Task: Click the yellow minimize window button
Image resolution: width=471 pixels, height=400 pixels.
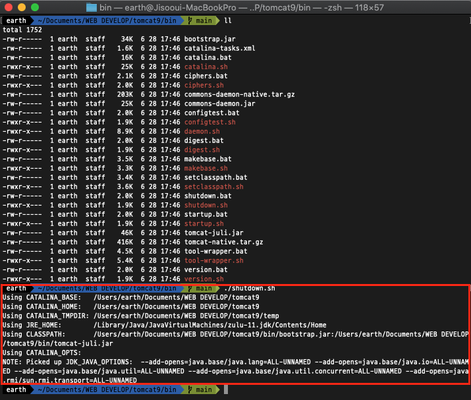Action: (22, 7)
